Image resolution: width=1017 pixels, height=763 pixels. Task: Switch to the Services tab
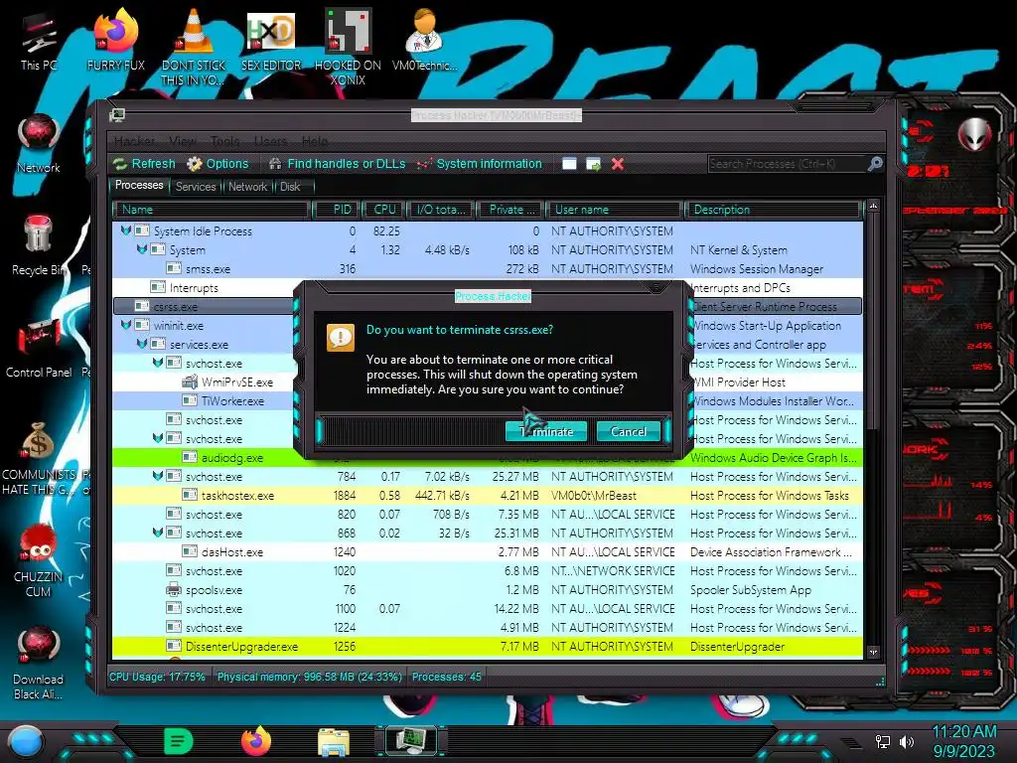pyautogui.click(x=196, y=186)
